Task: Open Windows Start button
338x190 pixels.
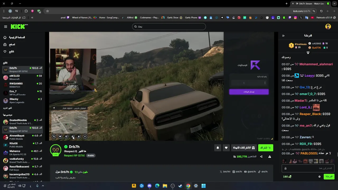Action: tap(204, 186)
